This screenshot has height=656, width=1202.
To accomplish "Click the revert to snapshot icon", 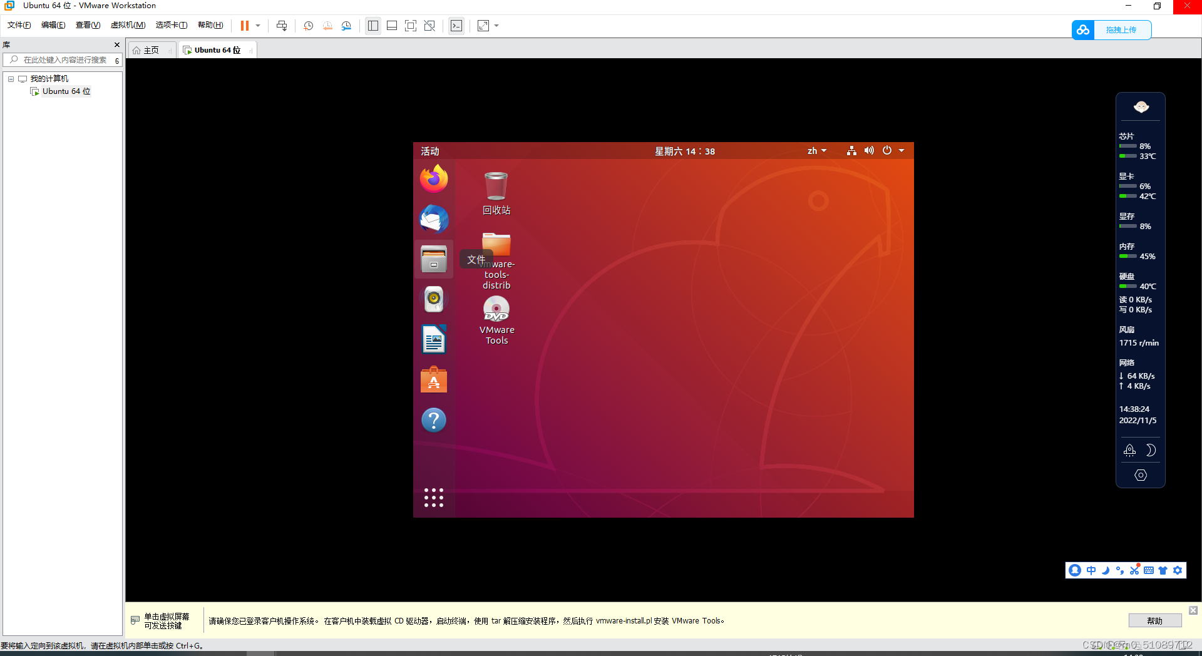I will (327, 26).
